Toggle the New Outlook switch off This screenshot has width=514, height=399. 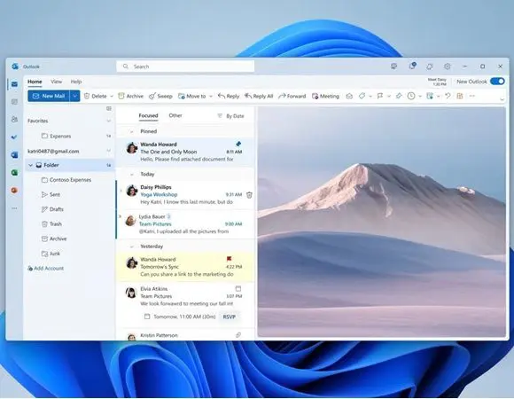point(497,82)
